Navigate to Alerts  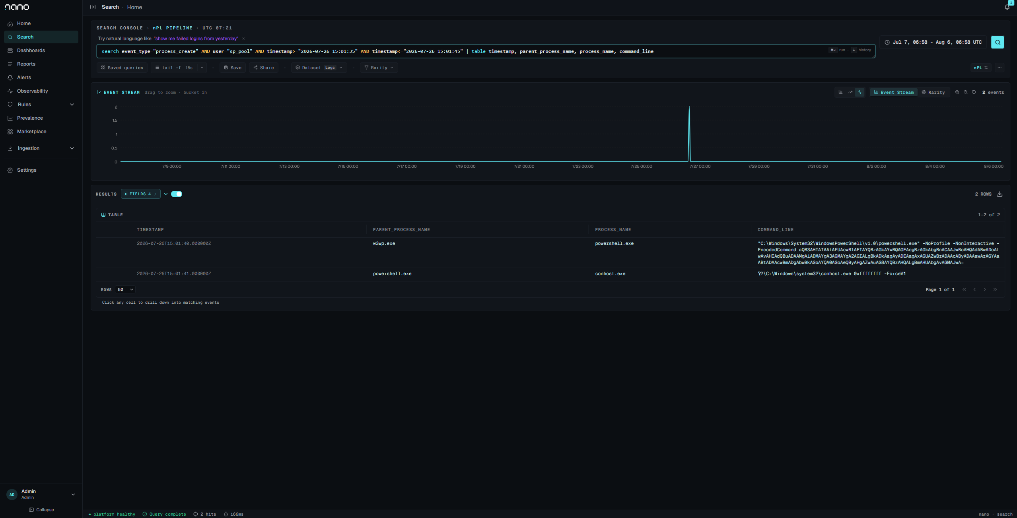tap(41, 78)
